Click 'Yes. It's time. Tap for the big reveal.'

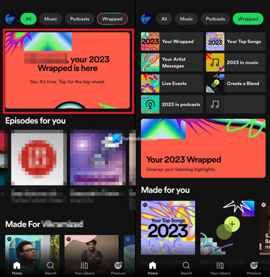(67, 82)
